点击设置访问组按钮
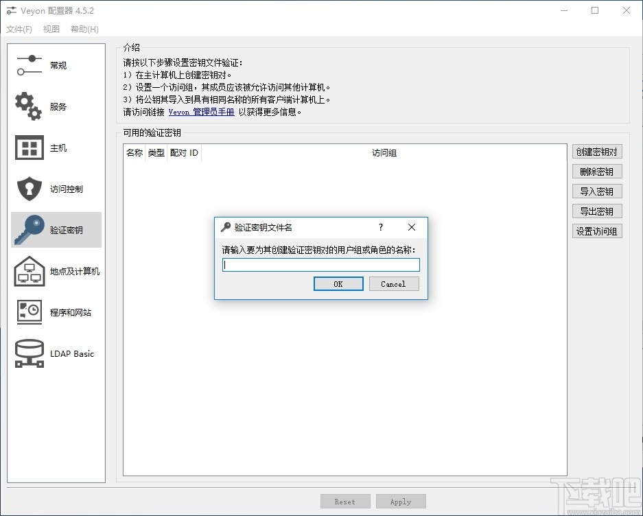 tap(596, 231)
